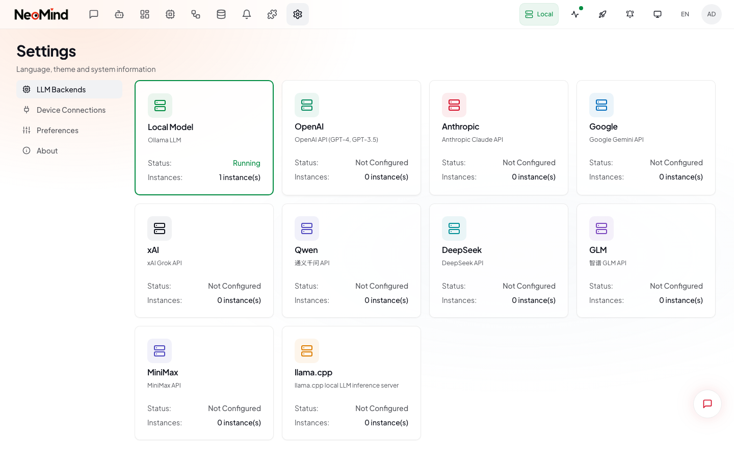
Task: Click 'Not Configured' status in DeepSeek card
Action: (x=529, y=286)
